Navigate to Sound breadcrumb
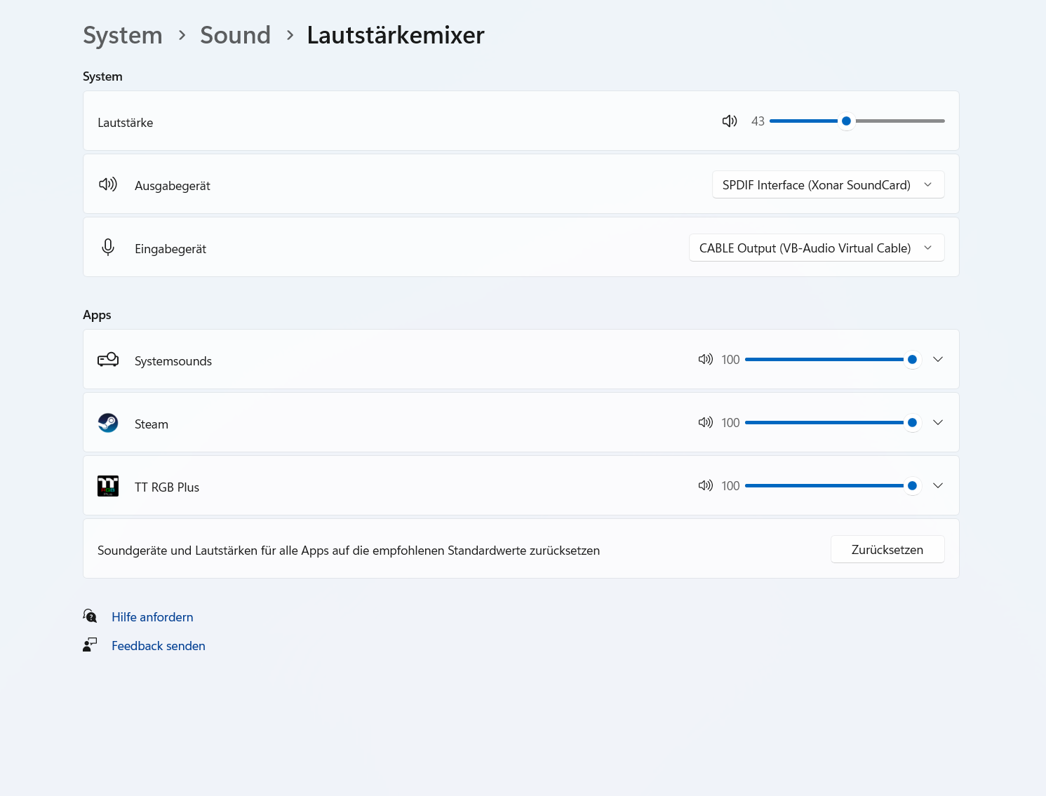Viewport: 1046px width, 796px height. click(235, 35)
